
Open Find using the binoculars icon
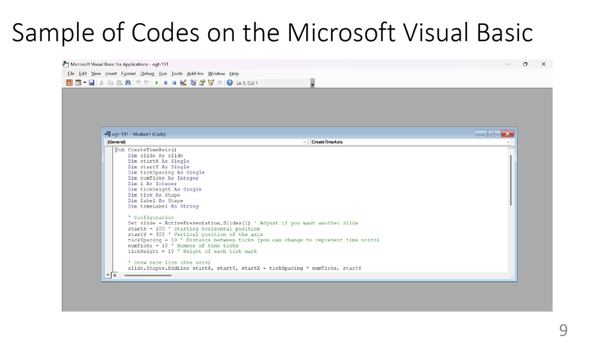coord(127,83)
